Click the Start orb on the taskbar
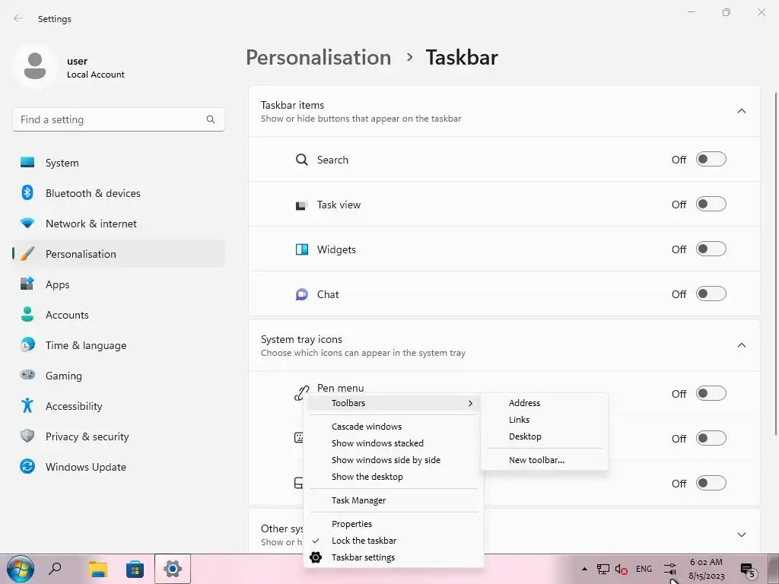 click(x=21, y=569)
